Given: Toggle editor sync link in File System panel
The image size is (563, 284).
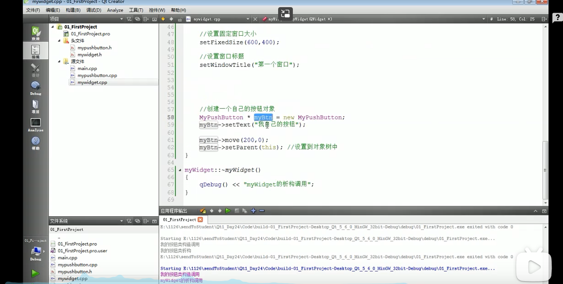Looking at the screenshot, I should (137, 221).
